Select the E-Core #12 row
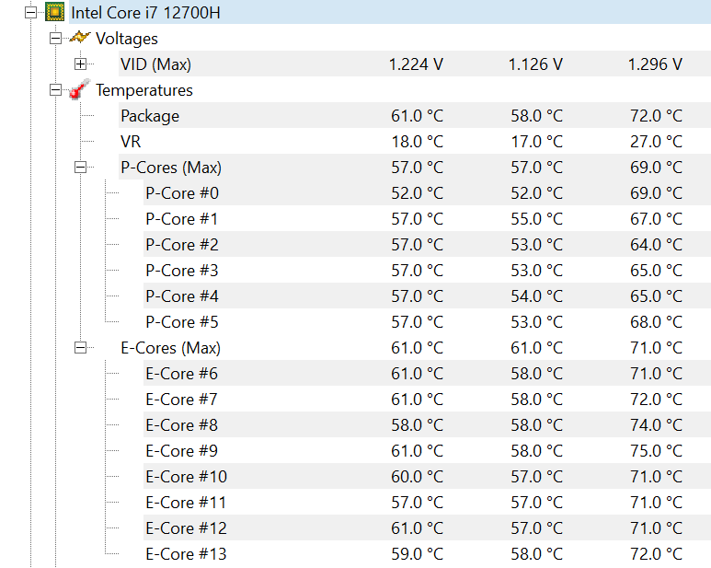The width and height of the screenshot is (711, 568). [427, 528]
